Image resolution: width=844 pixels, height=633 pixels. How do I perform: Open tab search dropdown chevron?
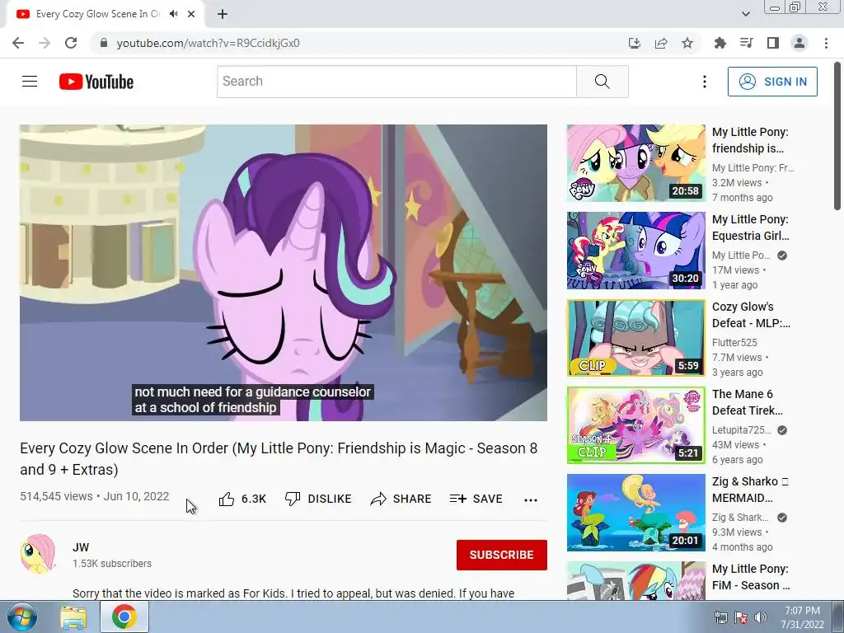click(x=745, y=14)
